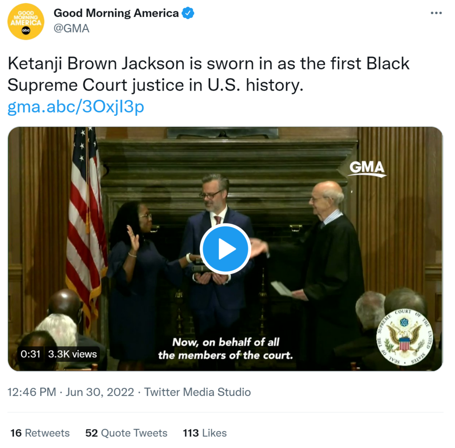Play the swearing-in video
Image resolution: width=455 pixels, height=448 pixels.
[x=225, y=249]
